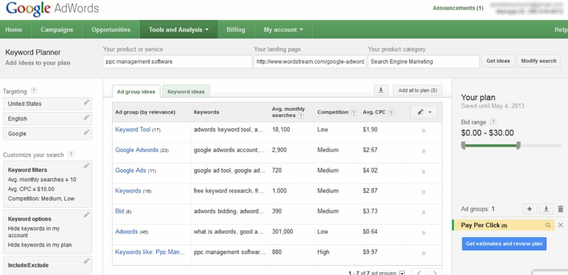Open the Bid ad group link
The width and height of the screenshot is (568, 275).
click(120, 211)
